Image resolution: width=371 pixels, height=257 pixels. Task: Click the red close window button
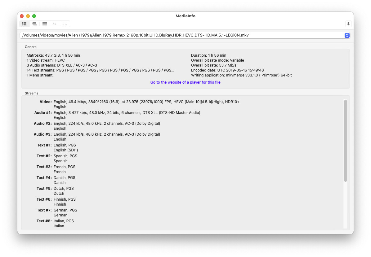[22, 16]
